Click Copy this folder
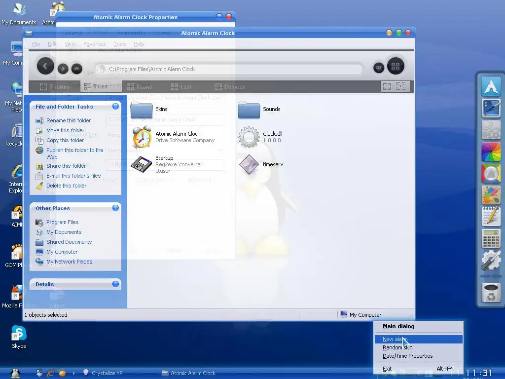Image resolution: width=505 pixels, height=379 pixels. click(x=65, y=140)
